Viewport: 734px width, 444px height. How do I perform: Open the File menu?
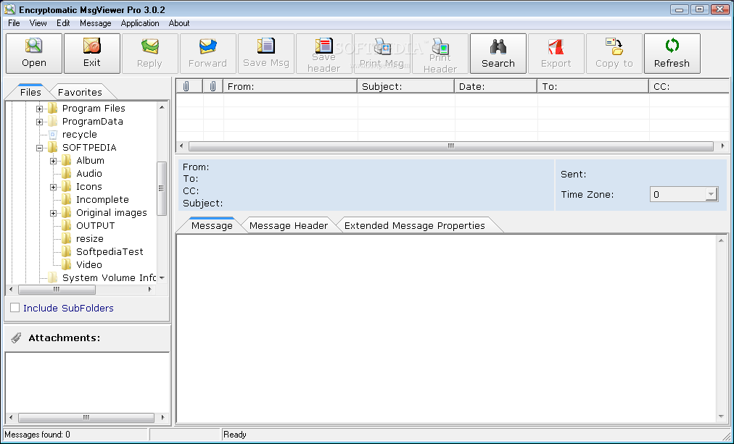point(14,23)
